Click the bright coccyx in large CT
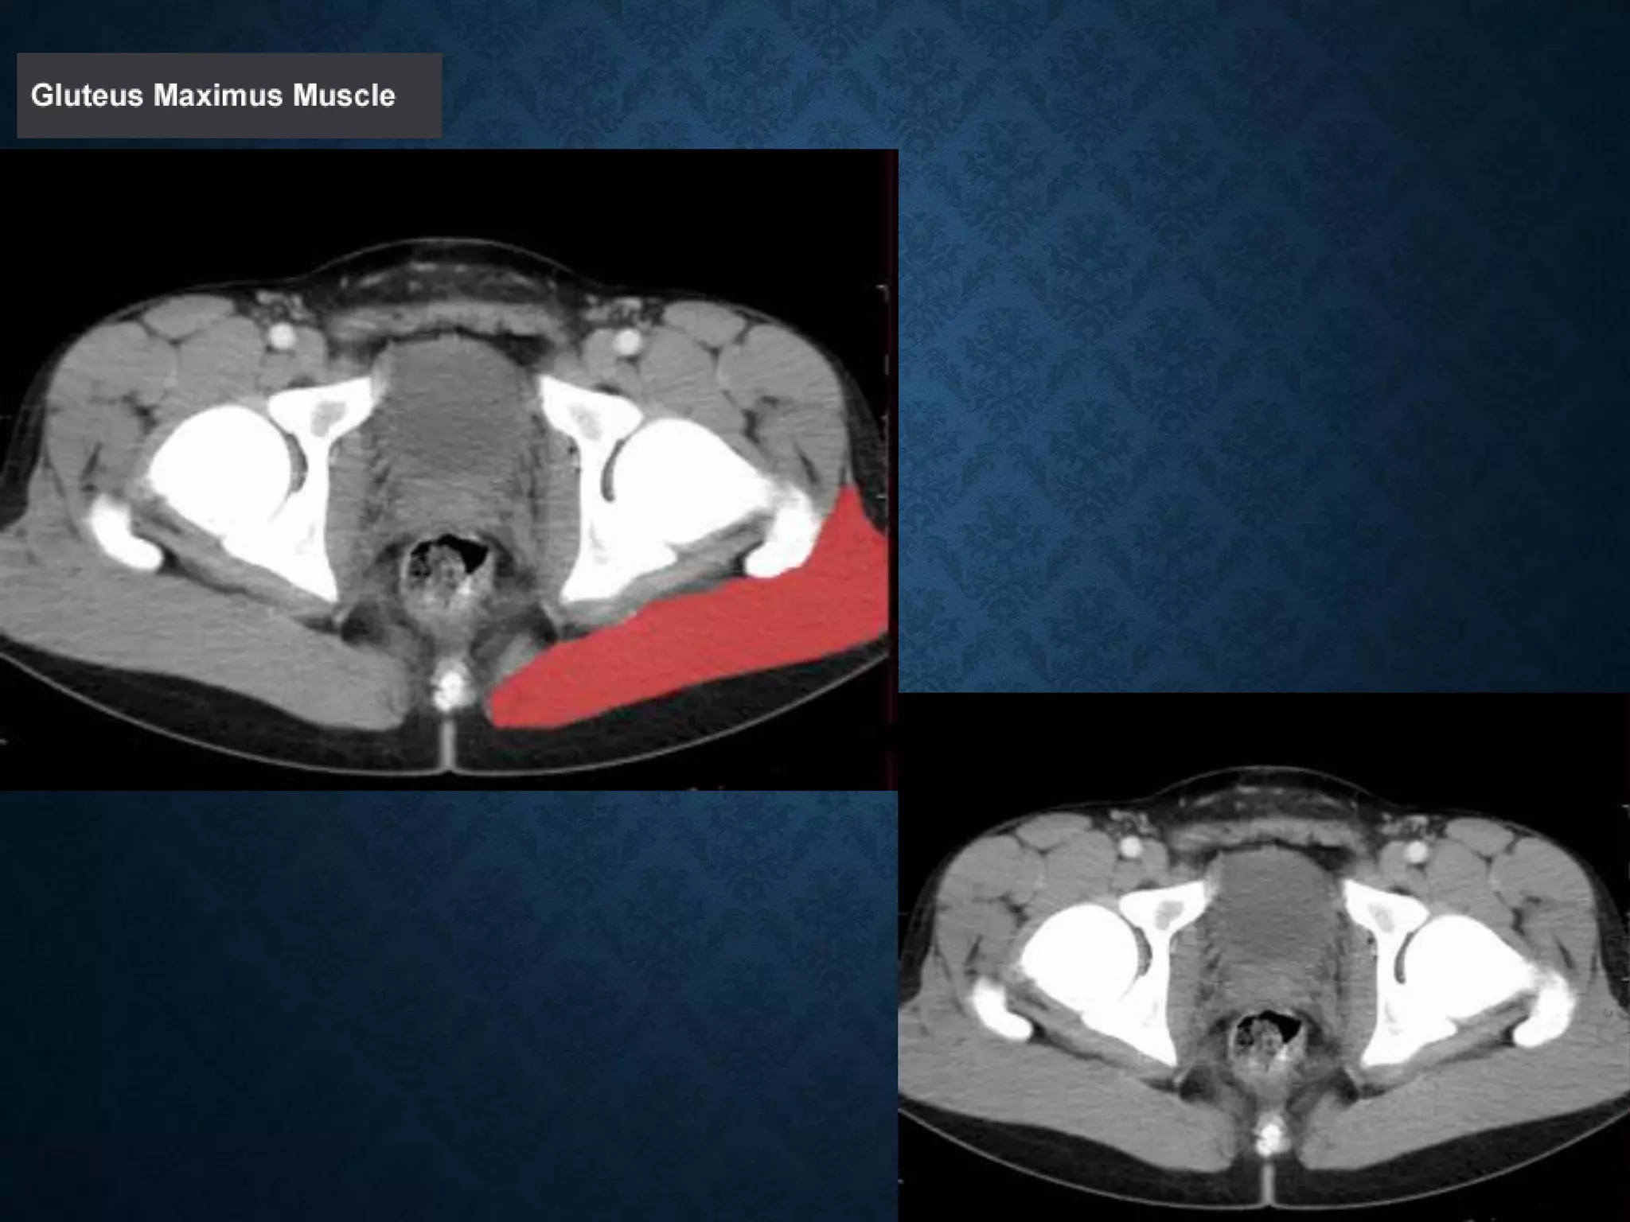Viewport: 1630px width, 1222px height. pyautogui.click(x=450, y=689)
